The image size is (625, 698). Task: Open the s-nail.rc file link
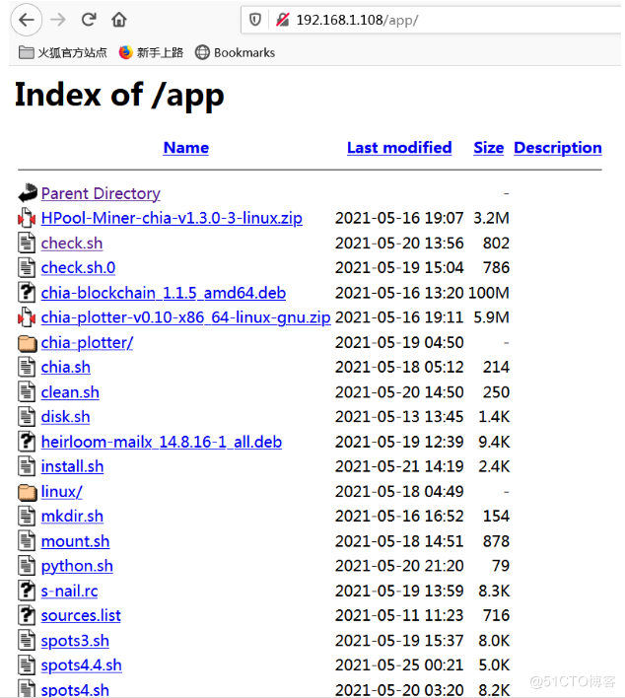click(69, 592)
